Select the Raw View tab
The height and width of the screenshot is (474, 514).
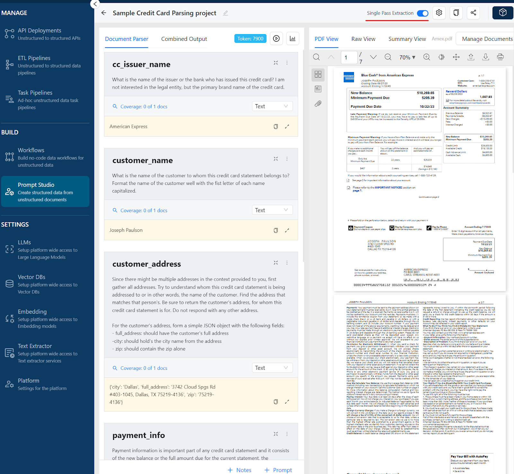tap(363, 39)
